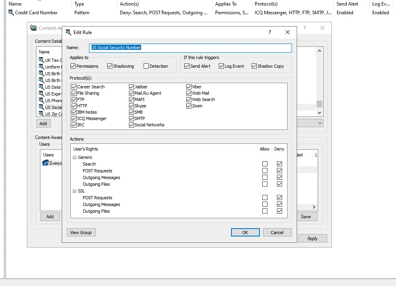Uncheck the IRC protocol

[74, 125]
